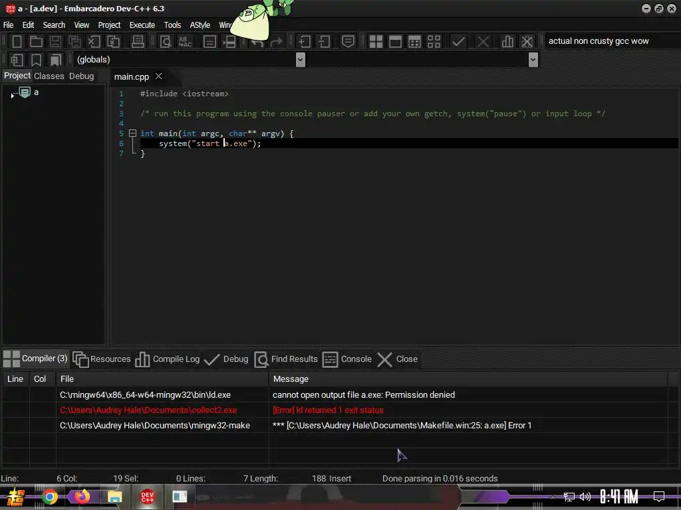The height and width of the screenshot is (510, 681).
Task: Open the Edit menu
Action: [28, 25]
